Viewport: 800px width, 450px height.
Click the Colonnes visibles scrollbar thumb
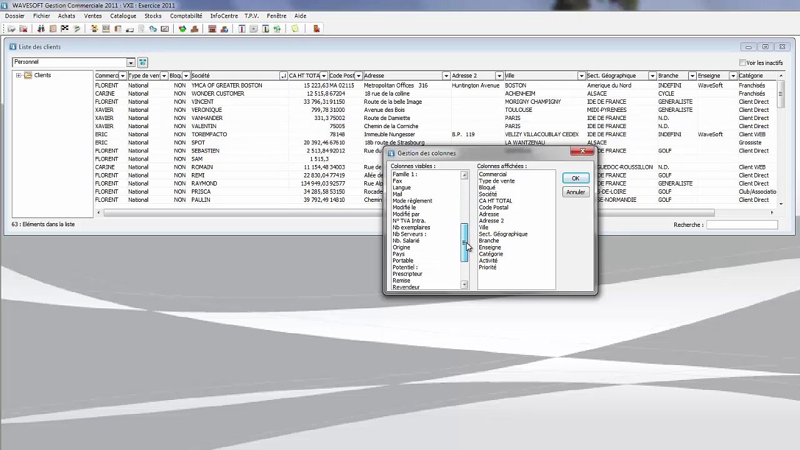(x=464, y=242)
